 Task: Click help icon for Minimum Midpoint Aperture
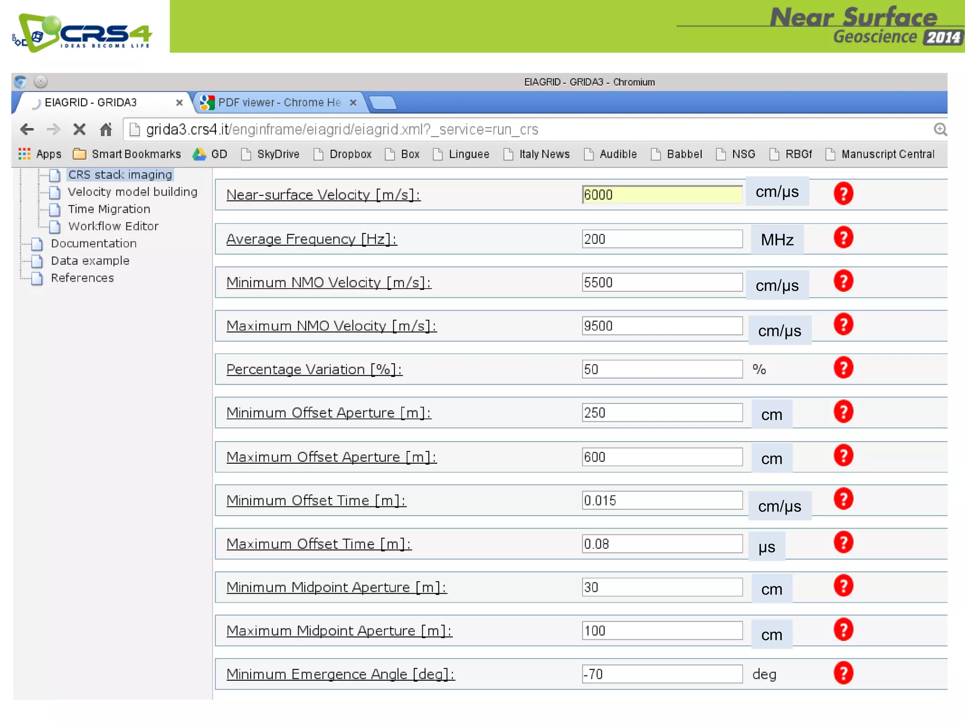(x=843, y=586)
